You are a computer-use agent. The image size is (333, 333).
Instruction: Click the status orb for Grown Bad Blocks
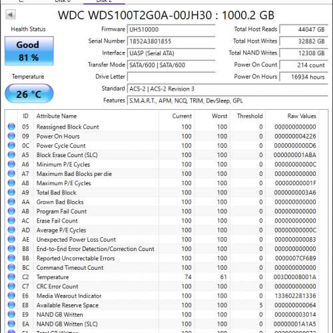click(x=11, y=202)
